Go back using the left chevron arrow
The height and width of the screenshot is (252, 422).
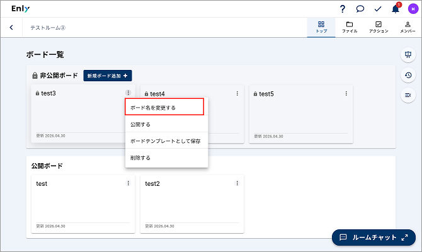coord(11,27)
